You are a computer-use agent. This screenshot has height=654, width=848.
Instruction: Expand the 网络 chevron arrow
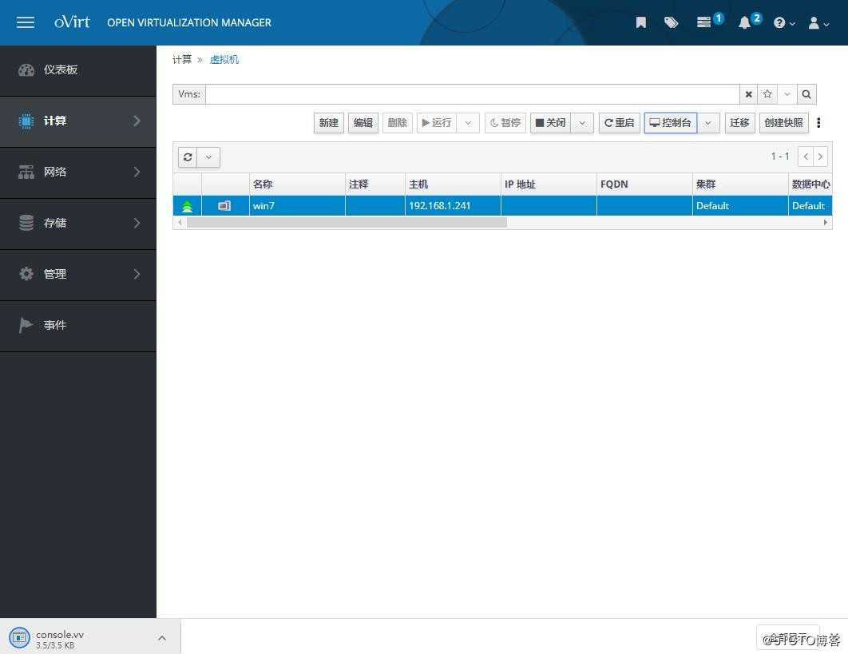click(x=137, y=172)
